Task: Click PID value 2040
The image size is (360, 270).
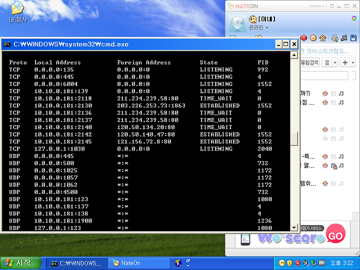Action: pos(264,149)
